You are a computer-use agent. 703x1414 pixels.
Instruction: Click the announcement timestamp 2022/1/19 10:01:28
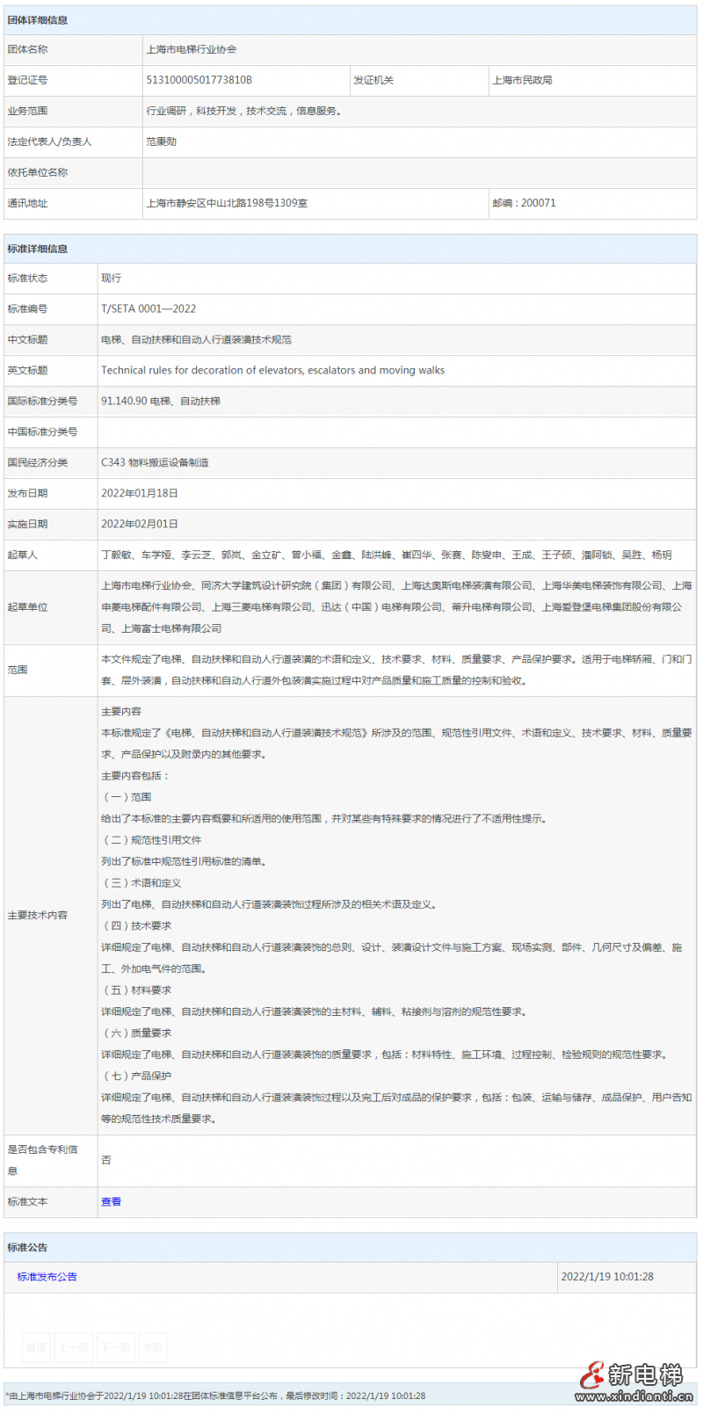click(607, 1276)
